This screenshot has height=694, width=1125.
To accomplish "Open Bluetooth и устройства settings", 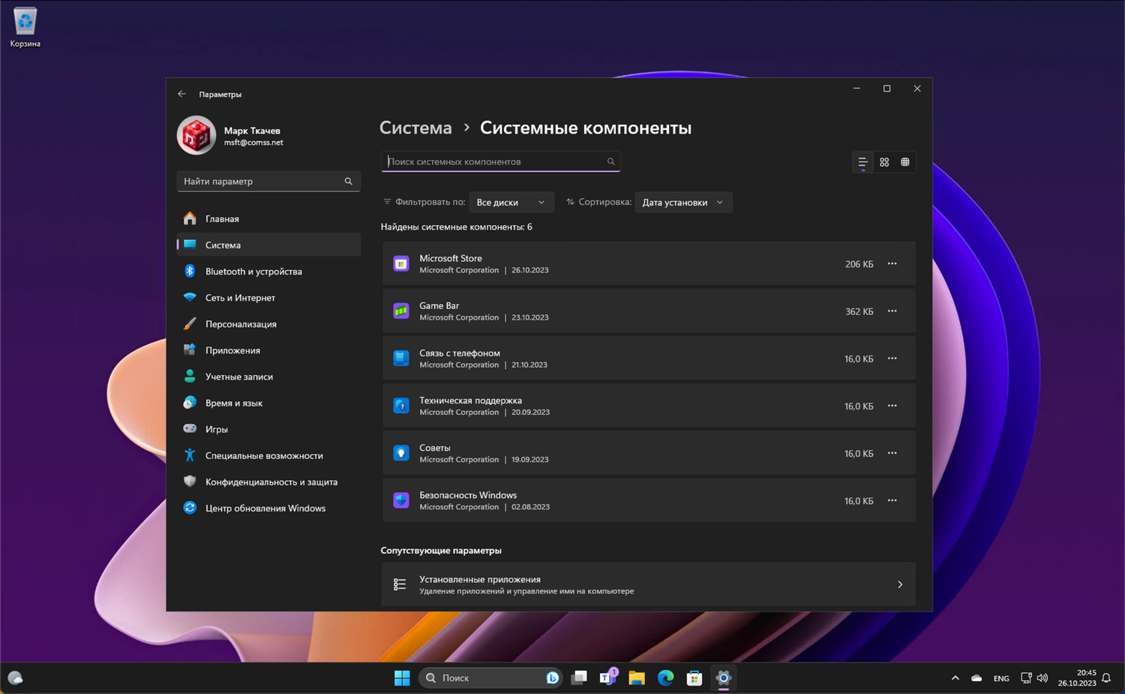I will [268, 271].
